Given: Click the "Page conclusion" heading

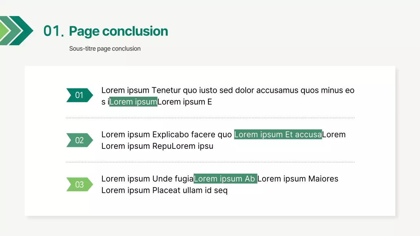Looking at the screenshot, I should 118,31.
